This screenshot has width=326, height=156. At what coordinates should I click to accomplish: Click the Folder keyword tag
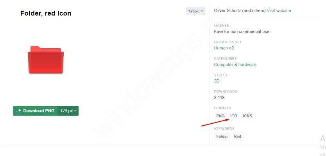(222, 136)
